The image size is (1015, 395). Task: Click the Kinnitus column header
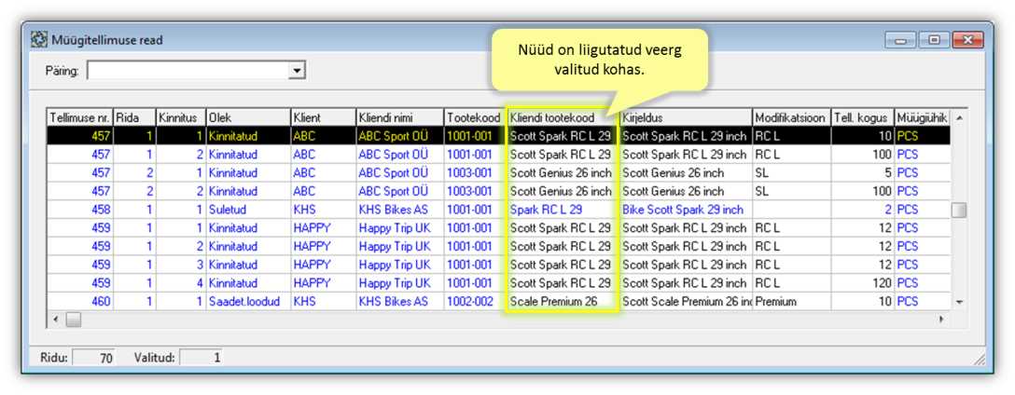click(181, 117)
